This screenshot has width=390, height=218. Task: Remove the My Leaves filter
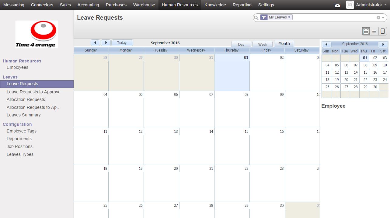pos(289,17)
